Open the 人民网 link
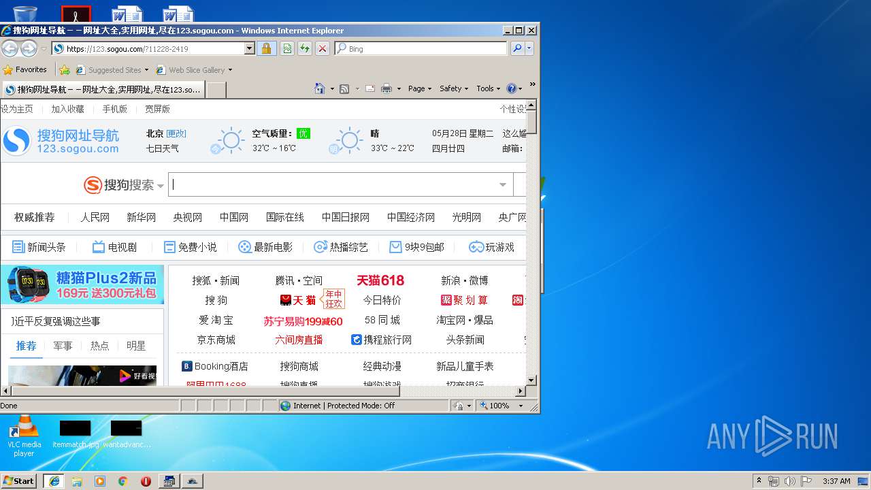 tap(95, 217)
